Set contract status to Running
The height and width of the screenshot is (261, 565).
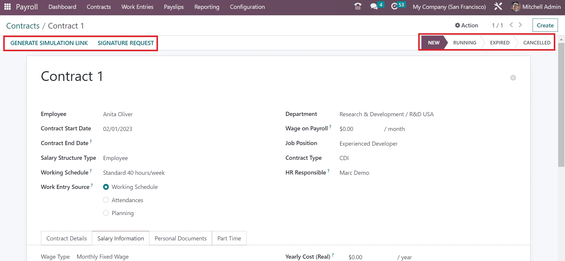464,43
